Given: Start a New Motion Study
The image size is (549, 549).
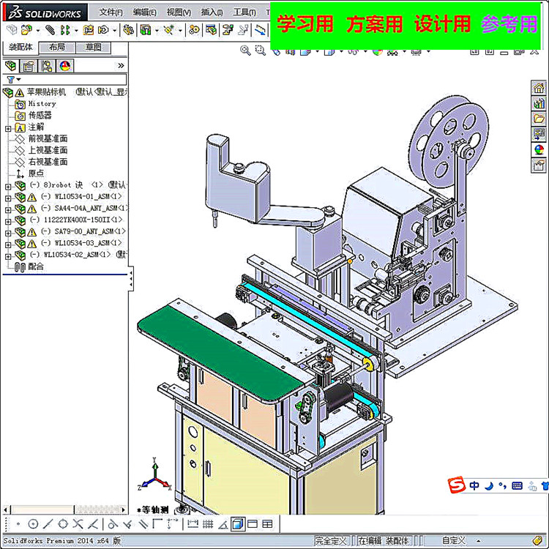Looking at the screenshot, I should point(194,30).
